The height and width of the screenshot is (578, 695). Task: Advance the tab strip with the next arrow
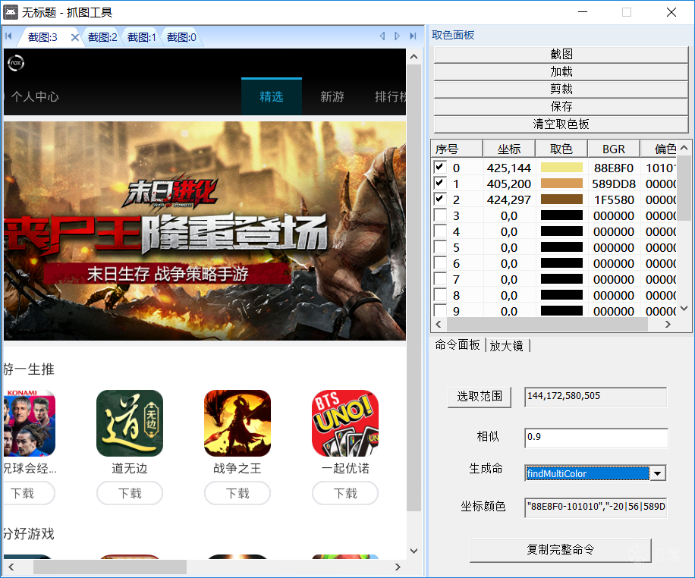point(397,36)
